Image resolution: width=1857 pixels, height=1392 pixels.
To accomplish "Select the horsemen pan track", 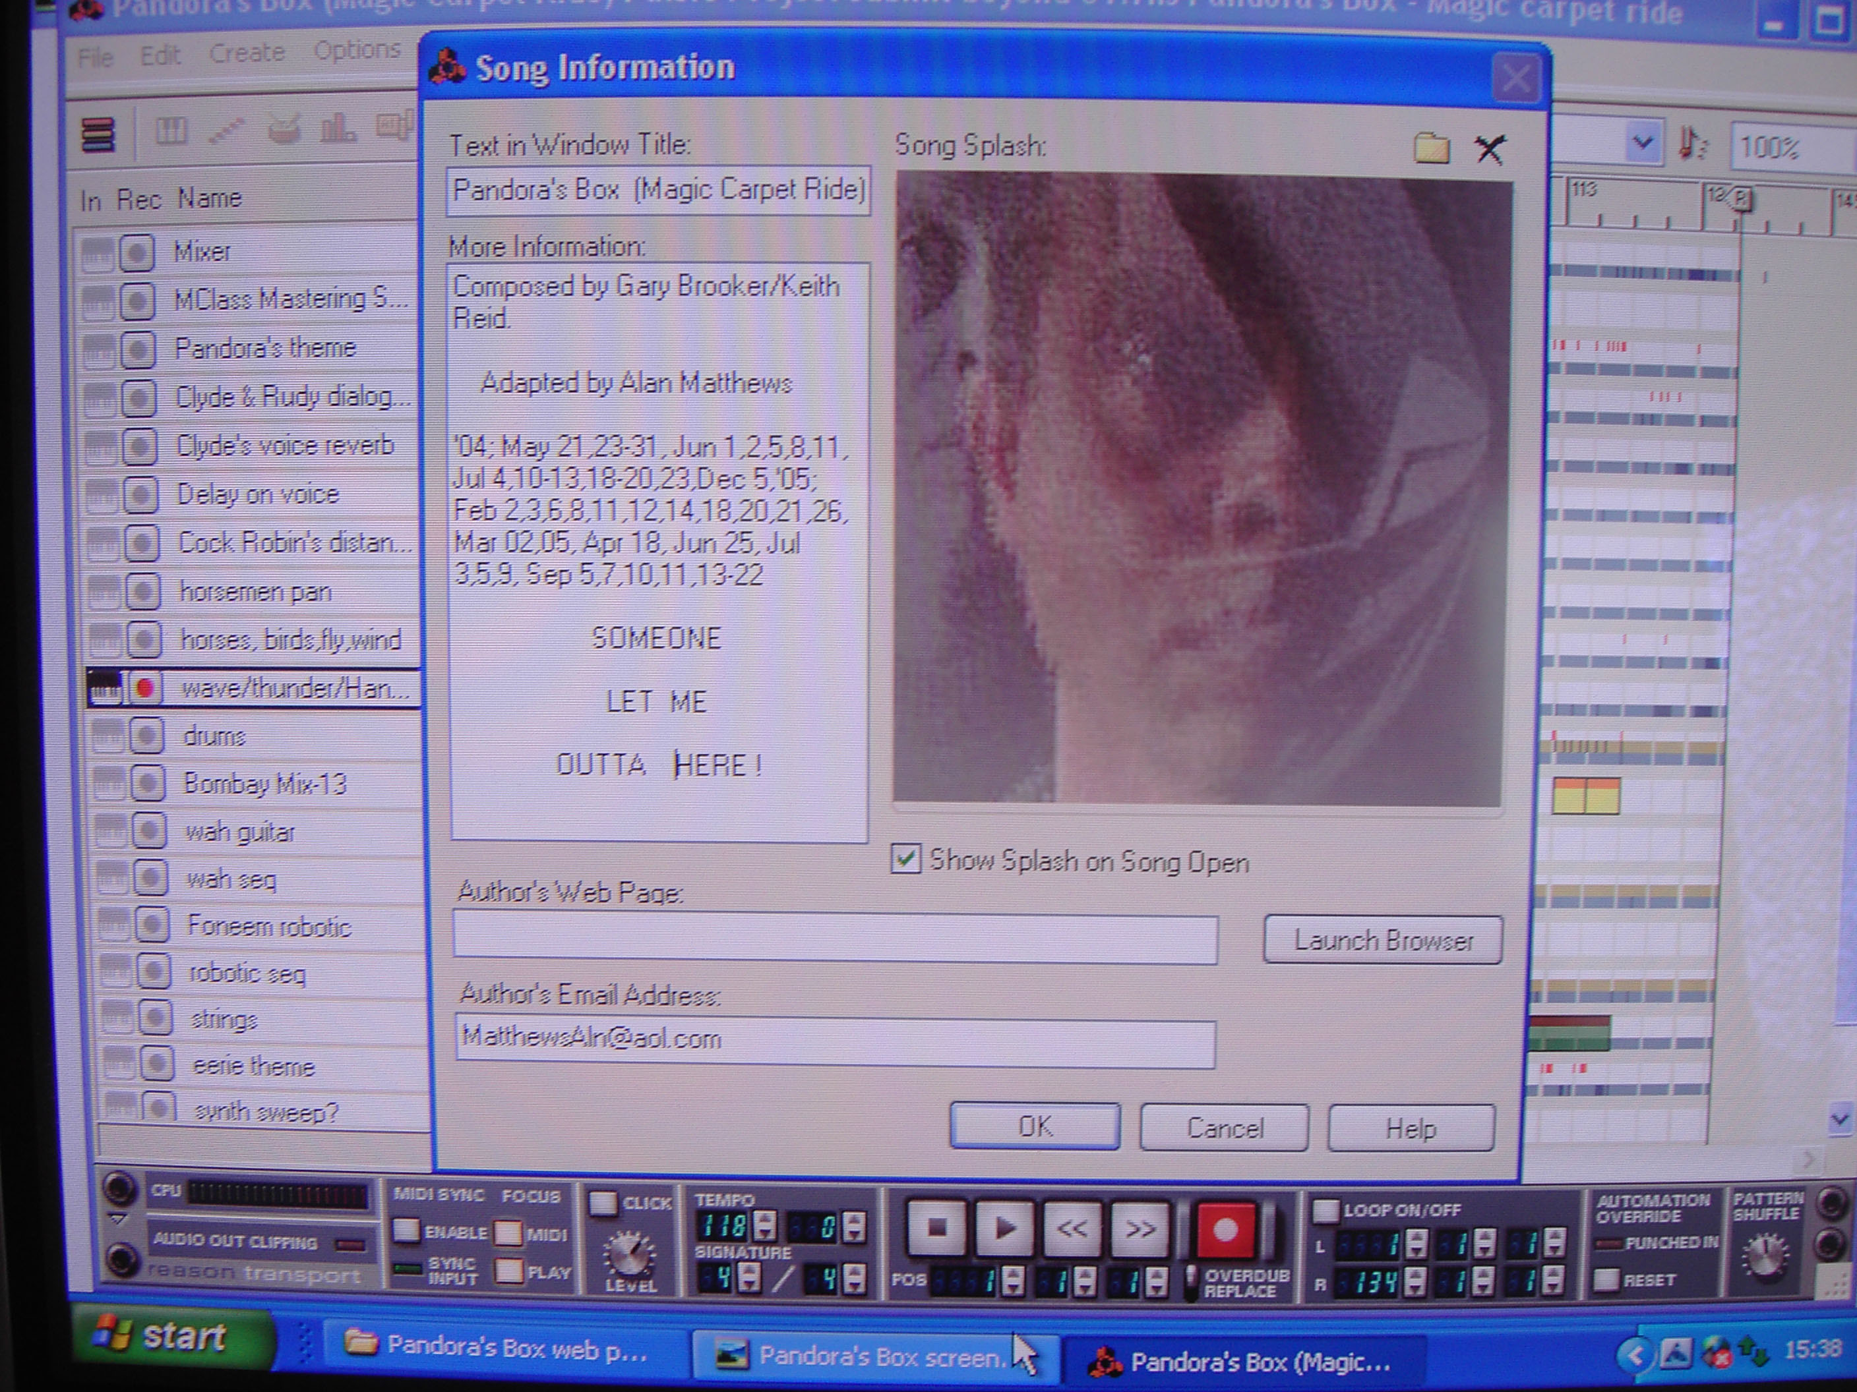I will (255, 593).
